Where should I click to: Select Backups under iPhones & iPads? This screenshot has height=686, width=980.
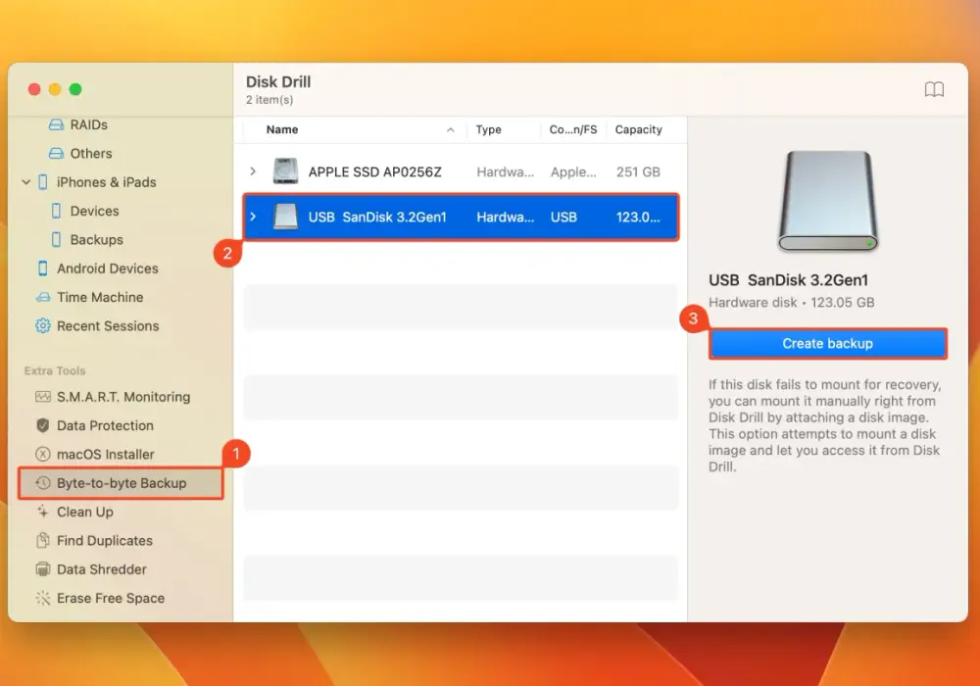[96, 239]
